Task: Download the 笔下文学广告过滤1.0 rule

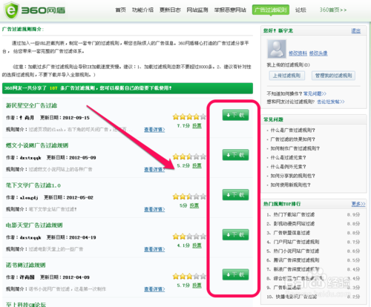Action: [x=235, y=195]
